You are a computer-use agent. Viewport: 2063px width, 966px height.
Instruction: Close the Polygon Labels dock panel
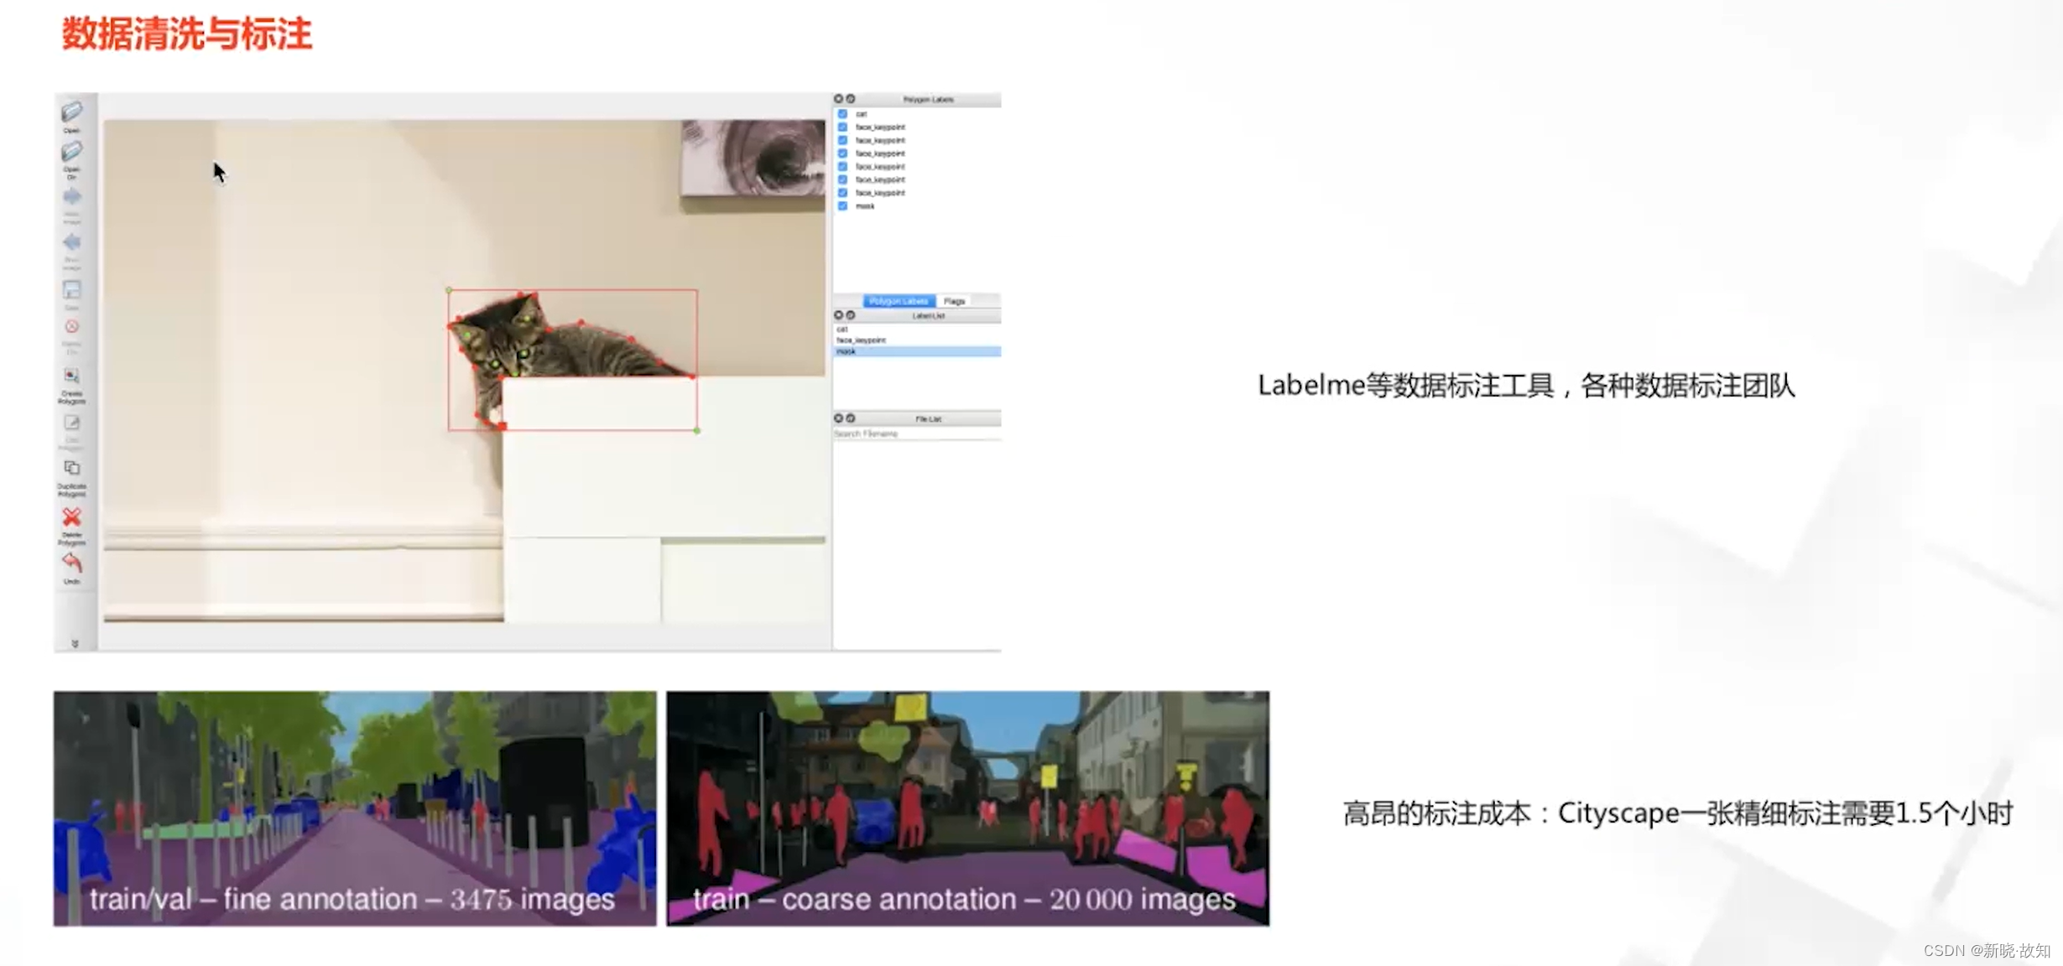coord(838,99)
